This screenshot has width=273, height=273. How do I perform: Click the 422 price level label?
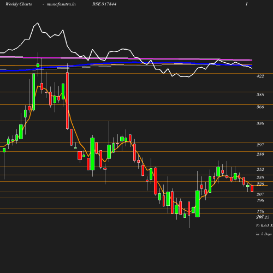[x=260, y=76]
